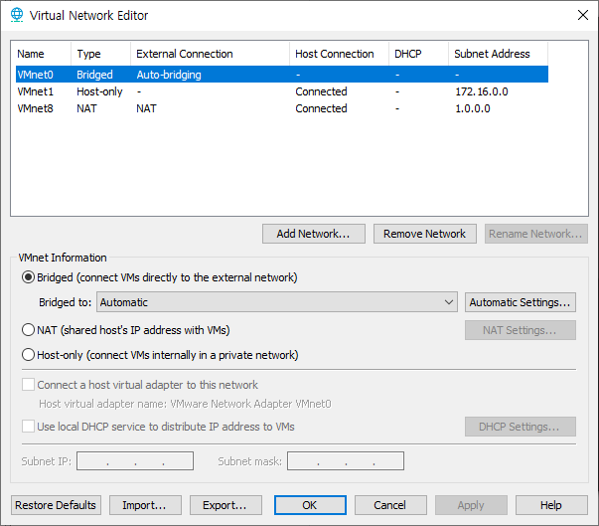Click Import button

(x=145, y=505)
